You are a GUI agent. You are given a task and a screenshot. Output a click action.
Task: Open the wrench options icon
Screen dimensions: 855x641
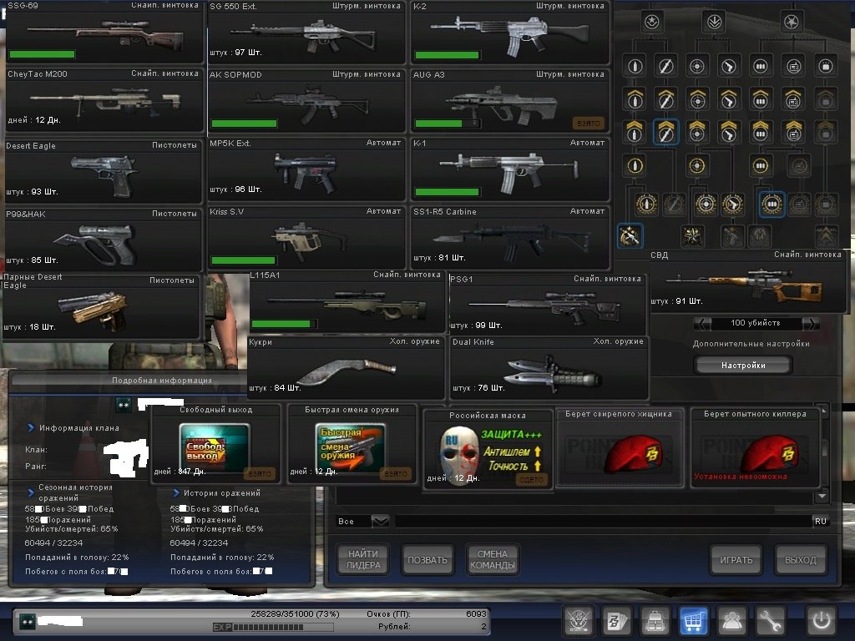769,620
